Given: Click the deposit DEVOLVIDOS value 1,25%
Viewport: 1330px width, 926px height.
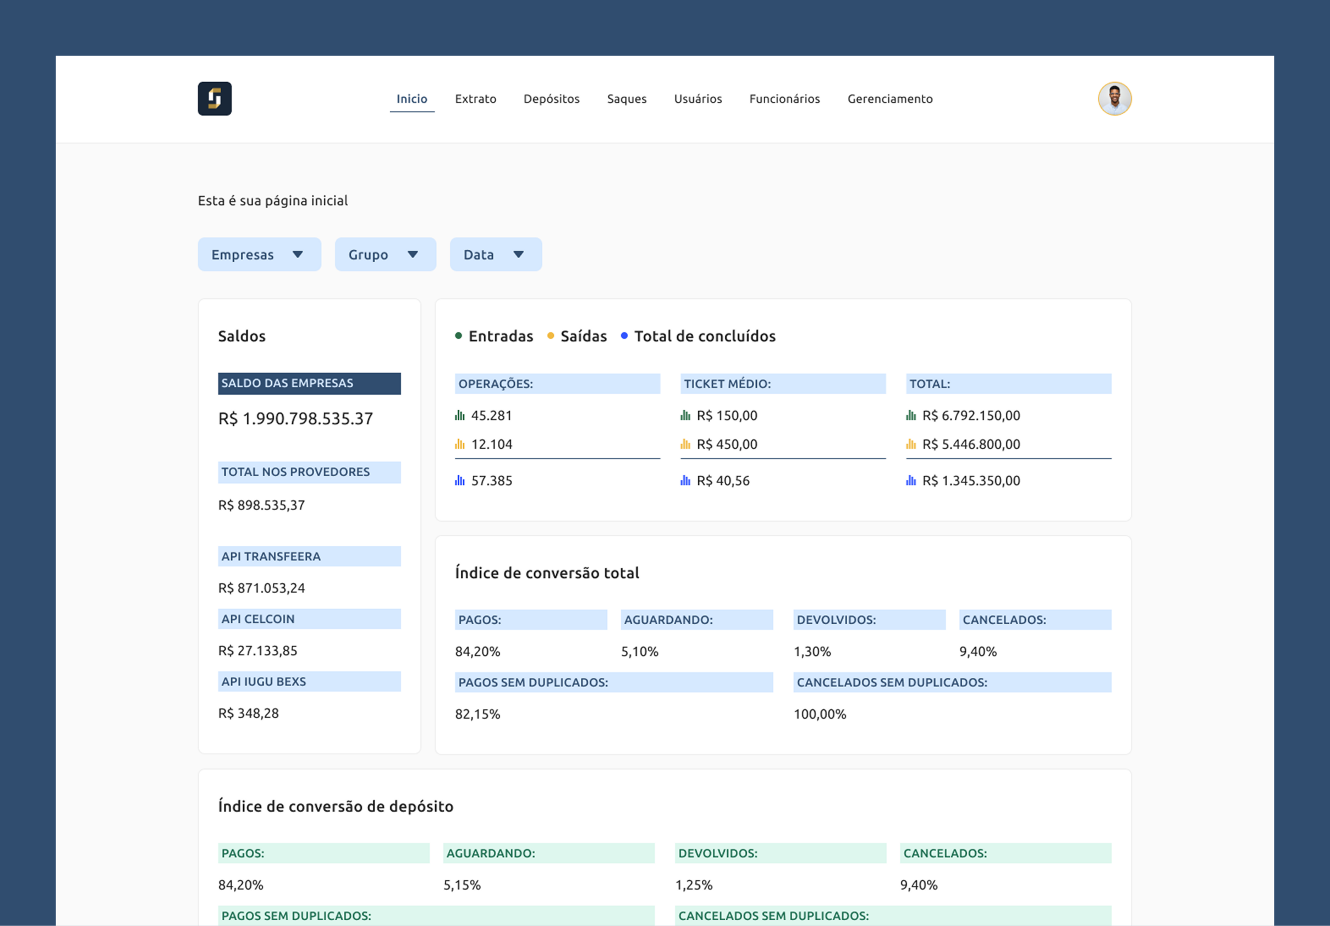Looking at the screenshot, I should click(694, 885).
